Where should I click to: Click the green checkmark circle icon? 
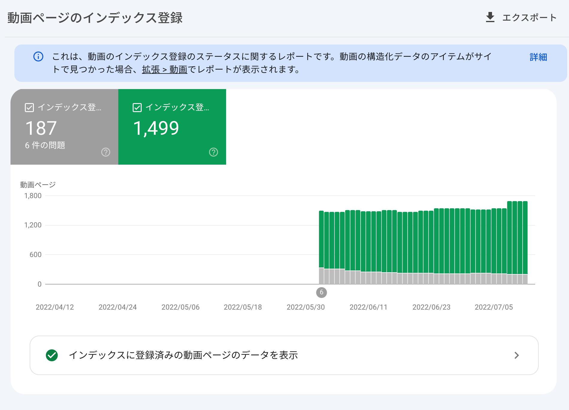(x=52, y=355)
